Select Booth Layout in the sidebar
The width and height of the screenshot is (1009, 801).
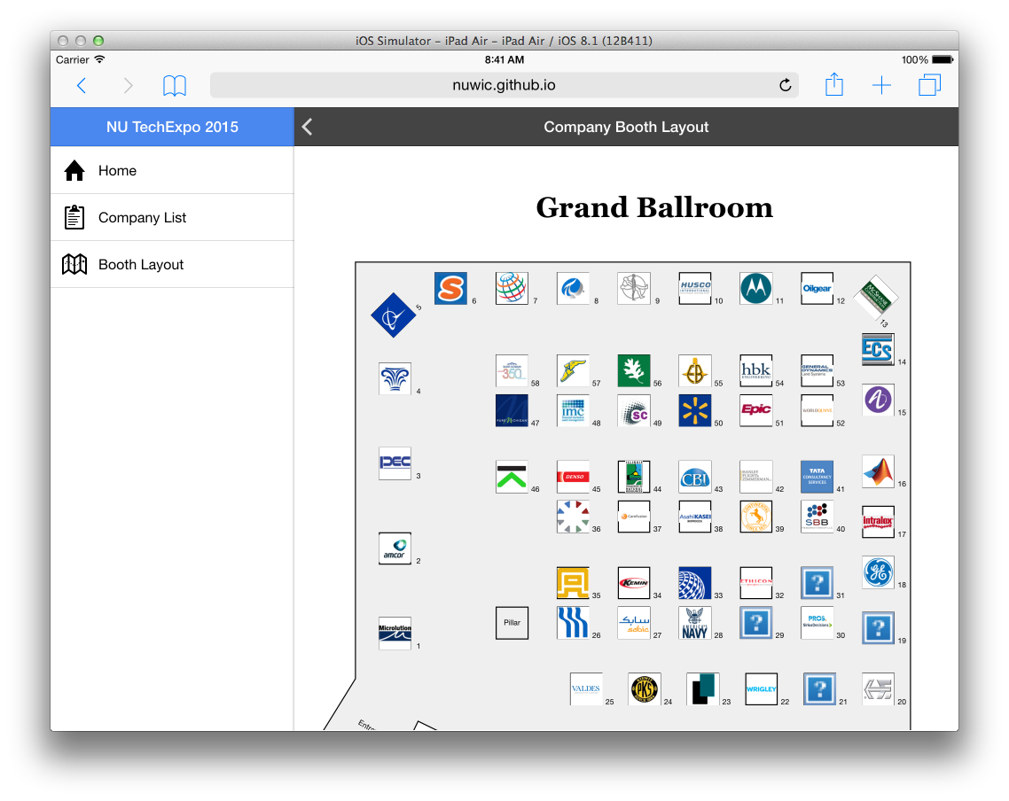coord(173,264)
